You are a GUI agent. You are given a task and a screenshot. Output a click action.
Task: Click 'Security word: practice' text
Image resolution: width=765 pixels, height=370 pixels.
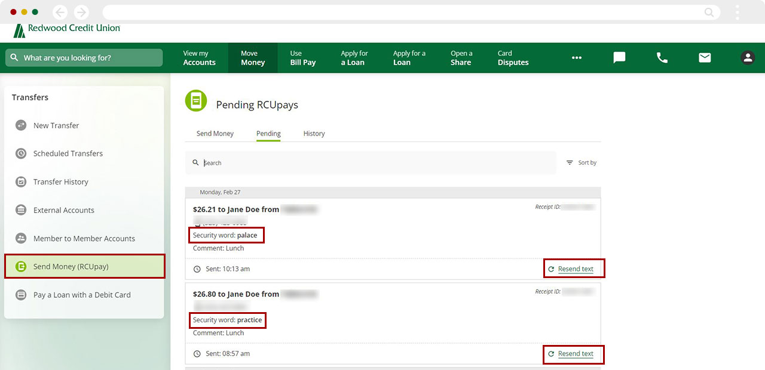(227, 320)
